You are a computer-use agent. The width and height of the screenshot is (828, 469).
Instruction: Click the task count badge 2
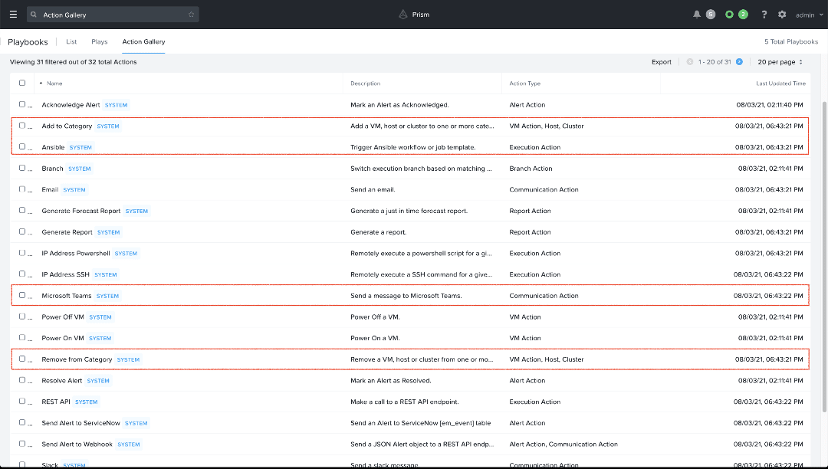743,15
